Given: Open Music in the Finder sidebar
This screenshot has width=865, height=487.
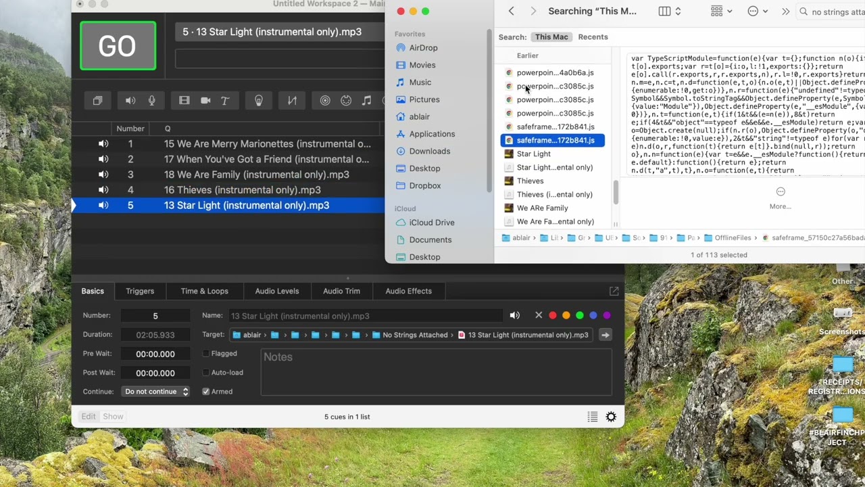Looking at the screenshot, I should click(x=414, y=83).
